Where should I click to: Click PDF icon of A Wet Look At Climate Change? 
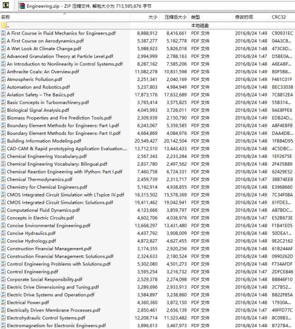(x=3, y=48)
